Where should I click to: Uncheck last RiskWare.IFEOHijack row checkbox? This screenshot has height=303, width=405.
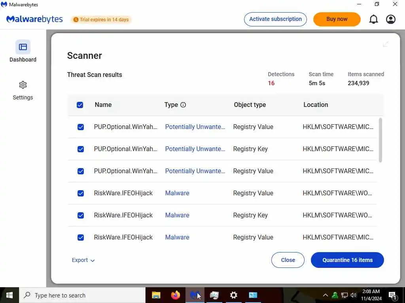81,238
